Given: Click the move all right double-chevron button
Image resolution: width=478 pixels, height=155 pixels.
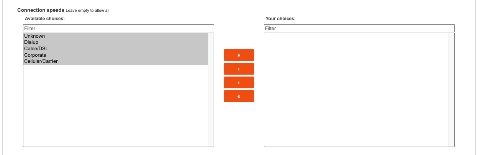Looking at the screenshot, I should [239, 55].
